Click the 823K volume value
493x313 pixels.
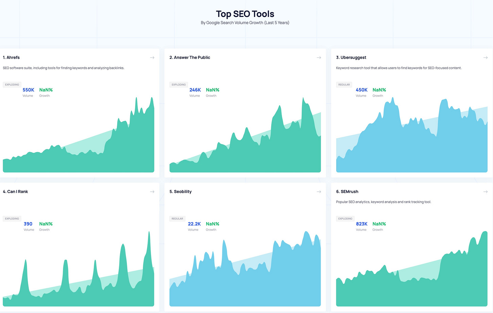[x=362, y=224]
